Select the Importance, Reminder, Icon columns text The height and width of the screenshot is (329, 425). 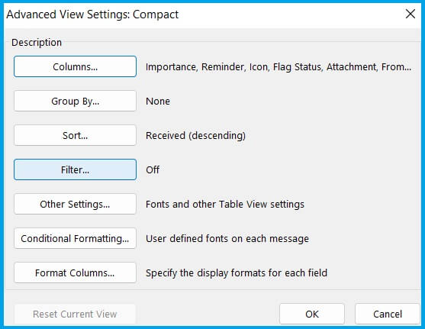point(279,66)
